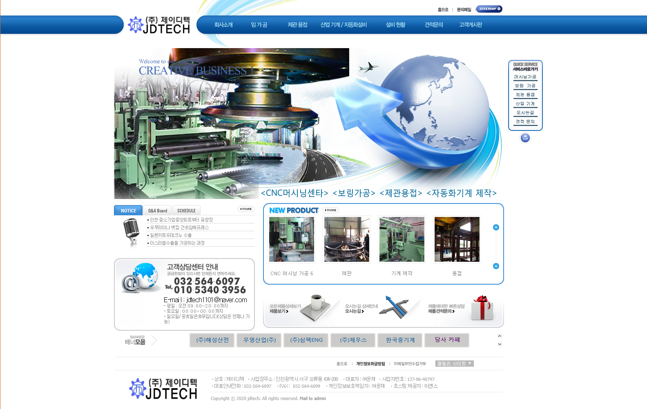The width and height of the screenshot is (647, 409).
Task: Open 견적문의 in the navigation menu
Action: point(434,25)
